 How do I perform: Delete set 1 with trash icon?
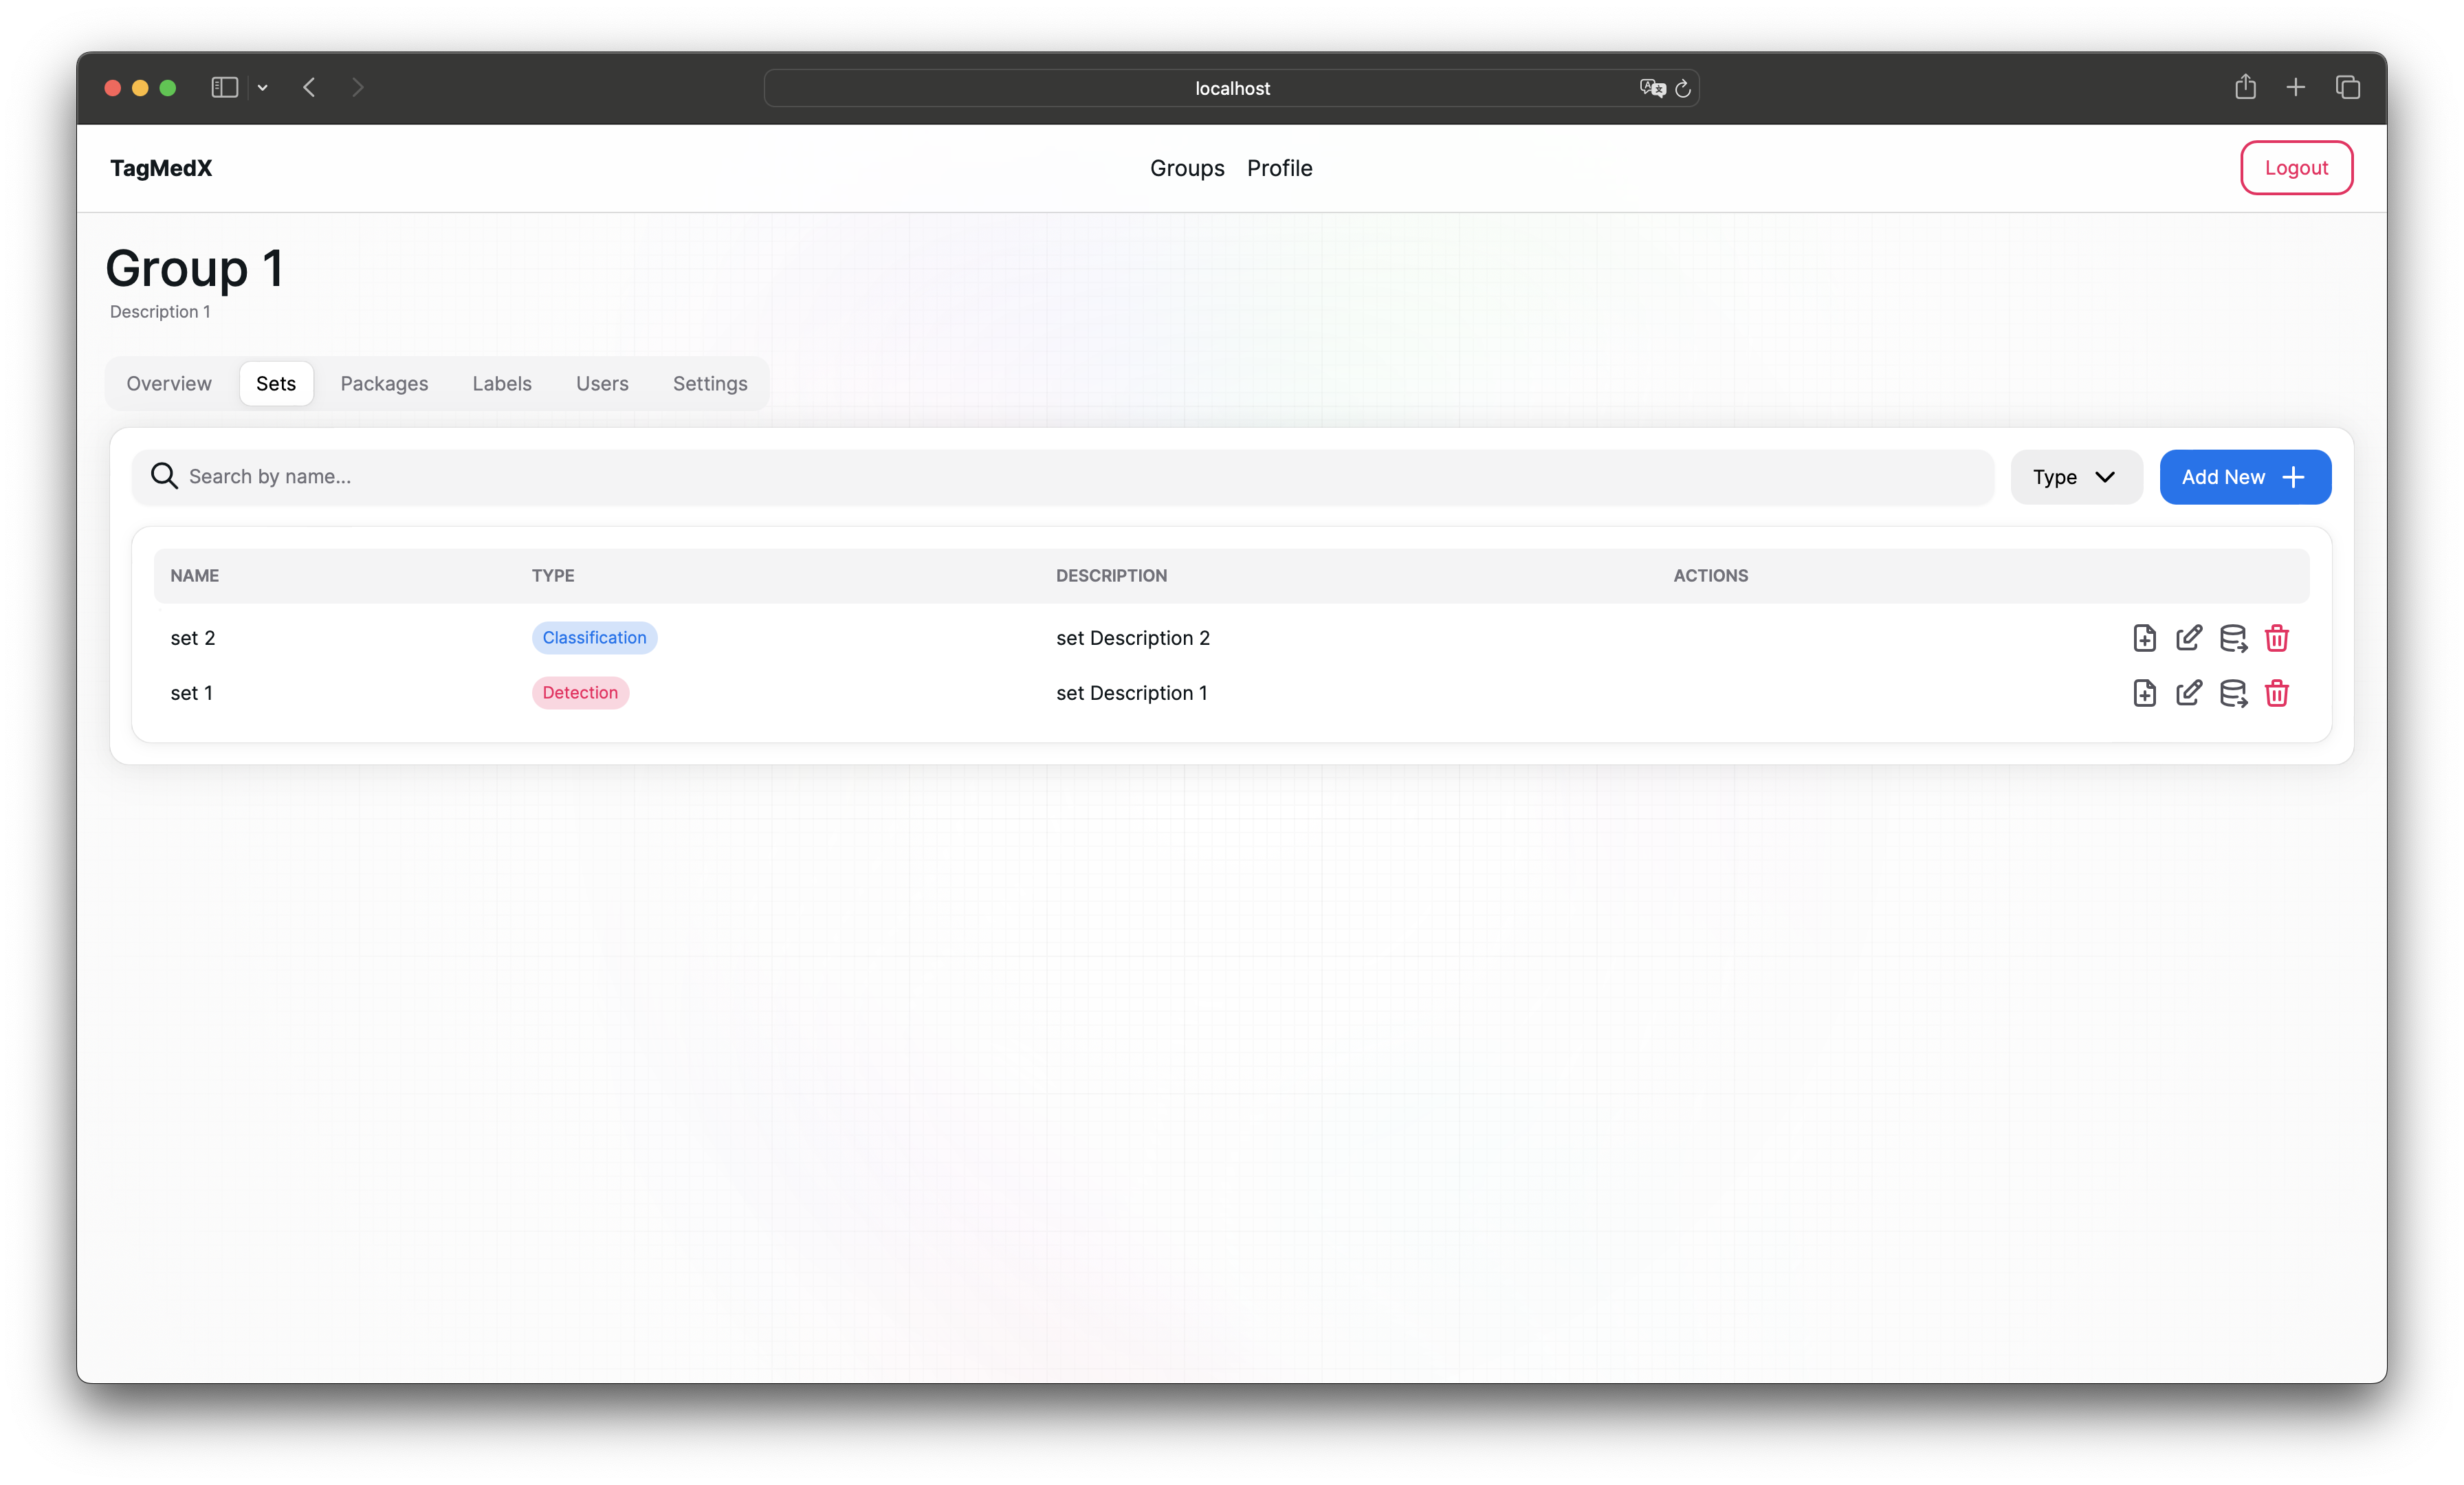(2277, 693)
